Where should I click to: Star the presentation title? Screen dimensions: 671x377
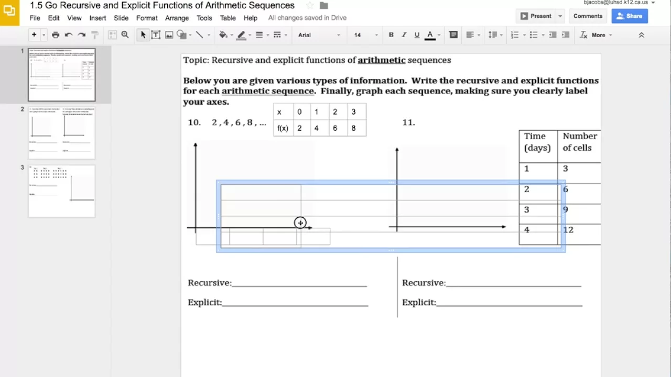(310, 5)
